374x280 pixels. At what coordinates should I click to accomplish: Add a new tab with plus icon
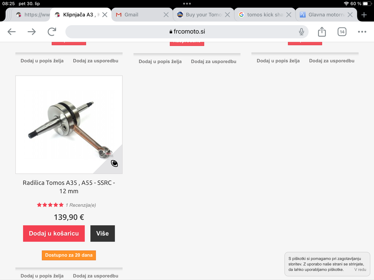click(x=364, y=15)
